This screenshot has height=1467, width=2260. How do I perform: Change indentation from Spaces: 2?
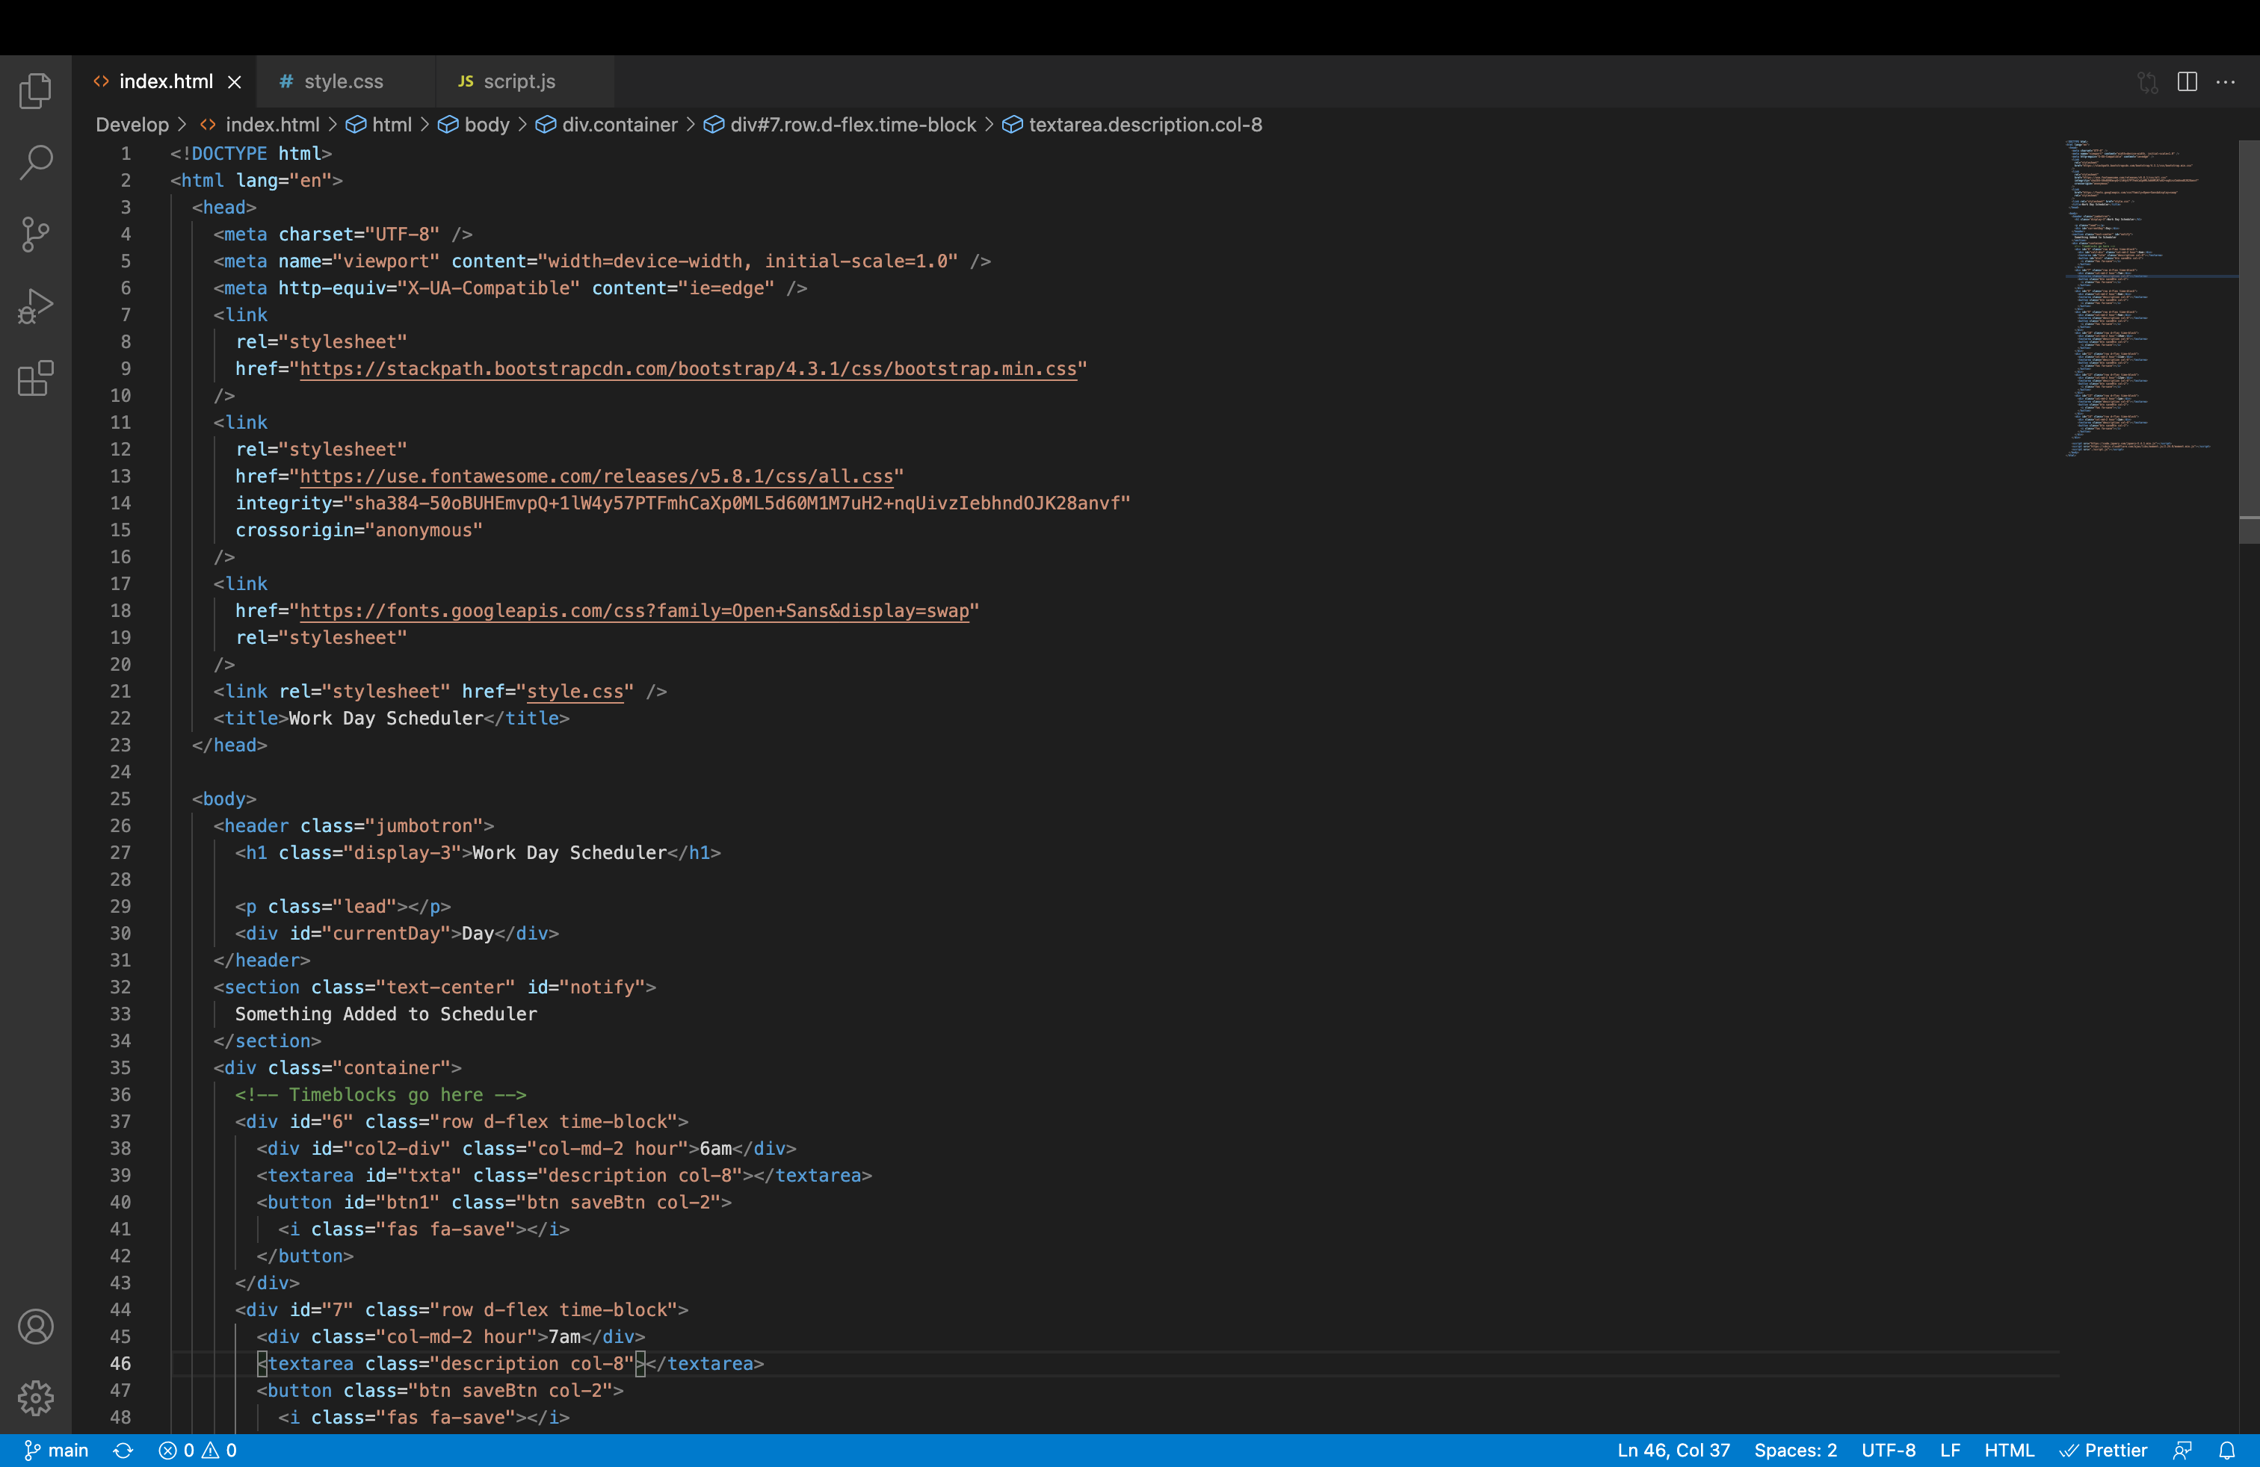pos(1794,1450)
